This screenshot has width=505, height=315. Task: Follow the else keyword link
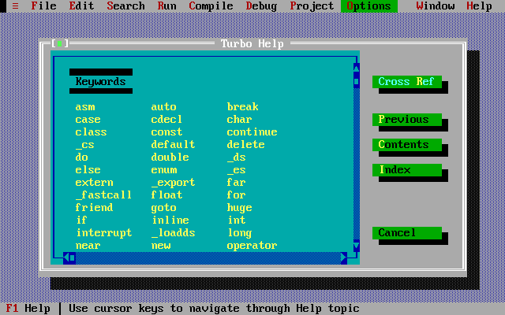[88, 170]
